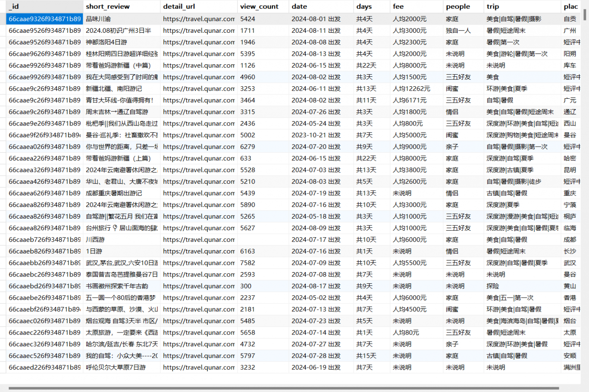Screen dimensions: 589x392
Task: Select the review cell 神都洛阳4日游
Action: (122, 42)
